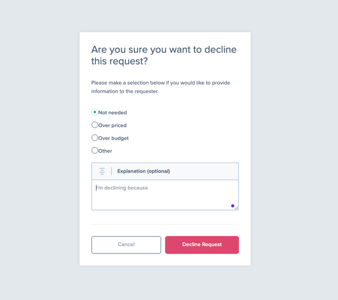The image size is (338, 300).
Task: Click the text alignment icon in explanation header
Action: click(x=102, y=171)
